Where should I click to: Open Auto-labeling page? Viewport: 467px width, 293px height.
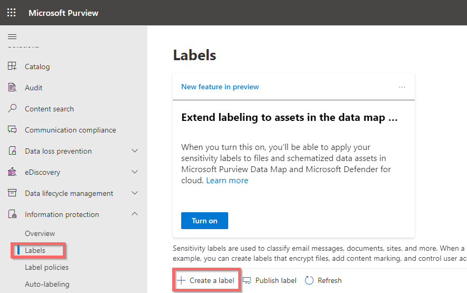tap(47, 285)
